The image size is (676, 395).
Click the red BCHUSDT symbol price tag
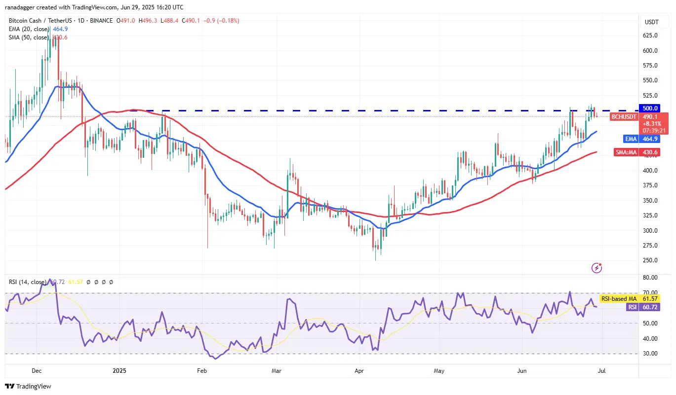623,117
